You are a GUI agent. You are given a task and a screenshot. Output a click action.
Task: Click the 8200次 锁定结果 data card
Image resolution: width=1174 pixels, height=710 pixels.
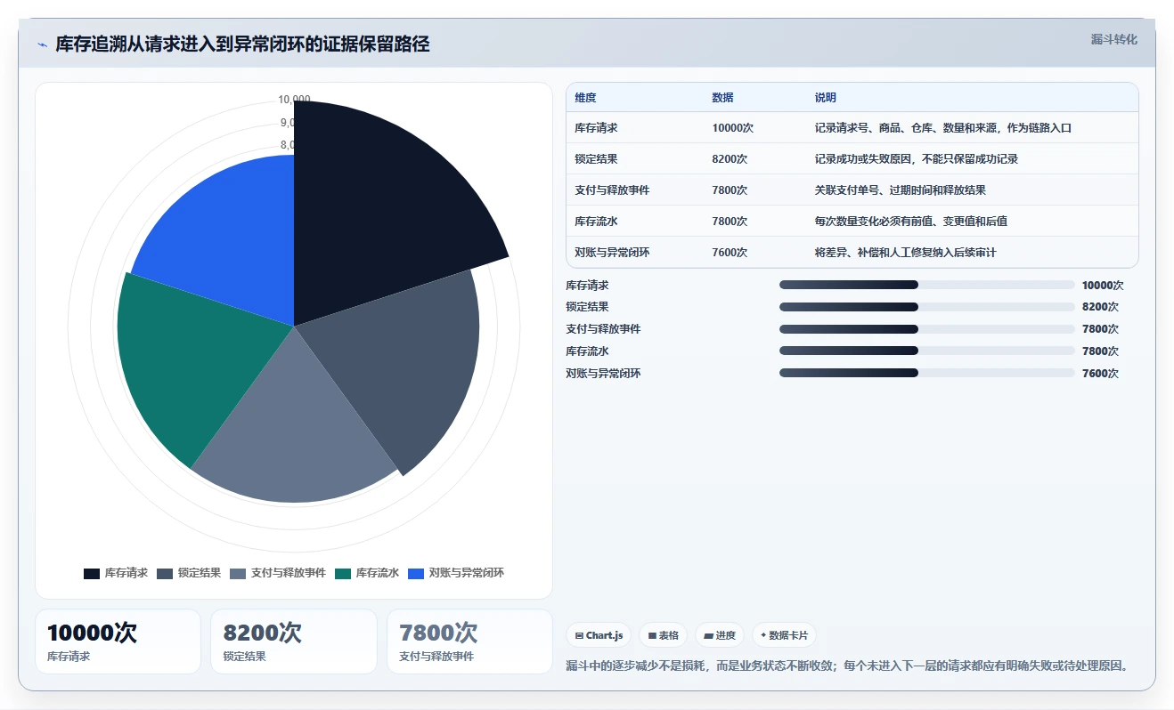(294, 641)
